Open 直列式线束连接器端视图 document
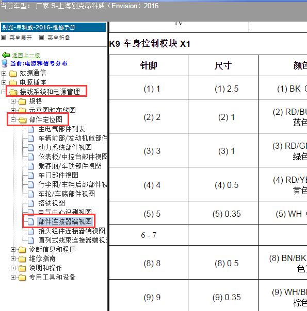This screenshot has width=307, height=311. pos(73,240)
